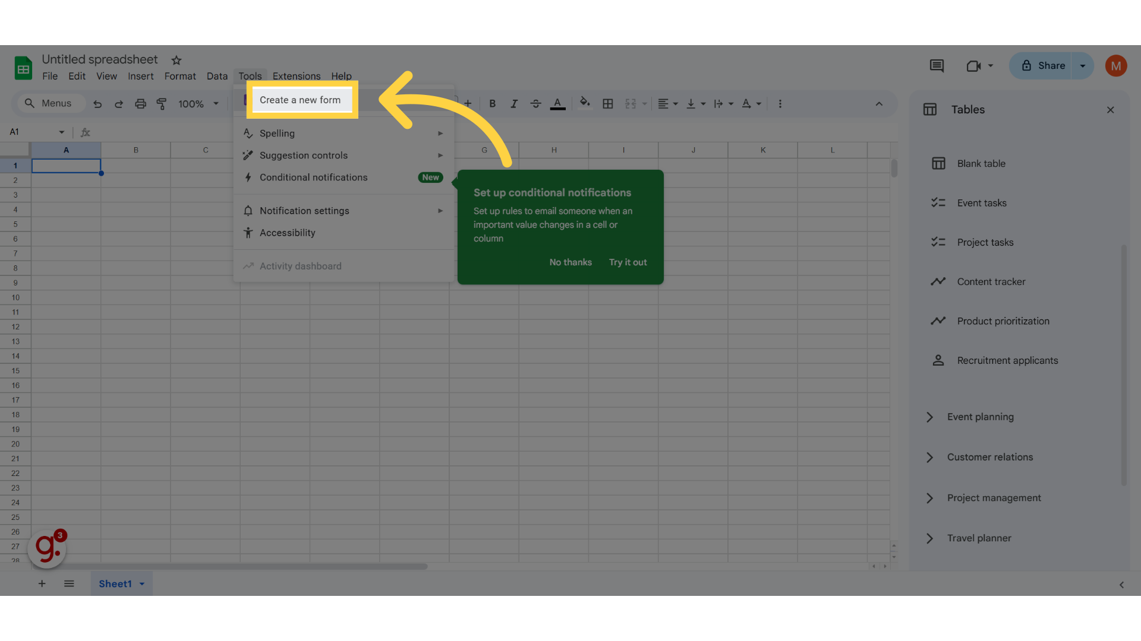Viewport: 1141px width, 641px height.
Task: Open the Spelling submenu
Action: tap(343, 134)
